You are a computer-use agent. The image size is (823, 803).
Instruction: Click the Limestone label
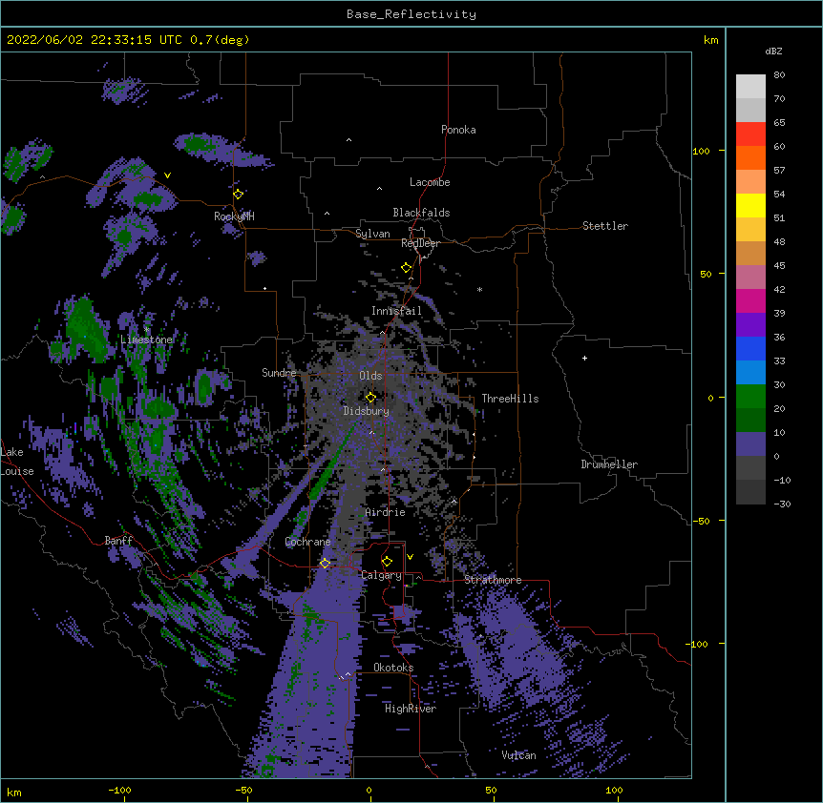tap(146, 340)
